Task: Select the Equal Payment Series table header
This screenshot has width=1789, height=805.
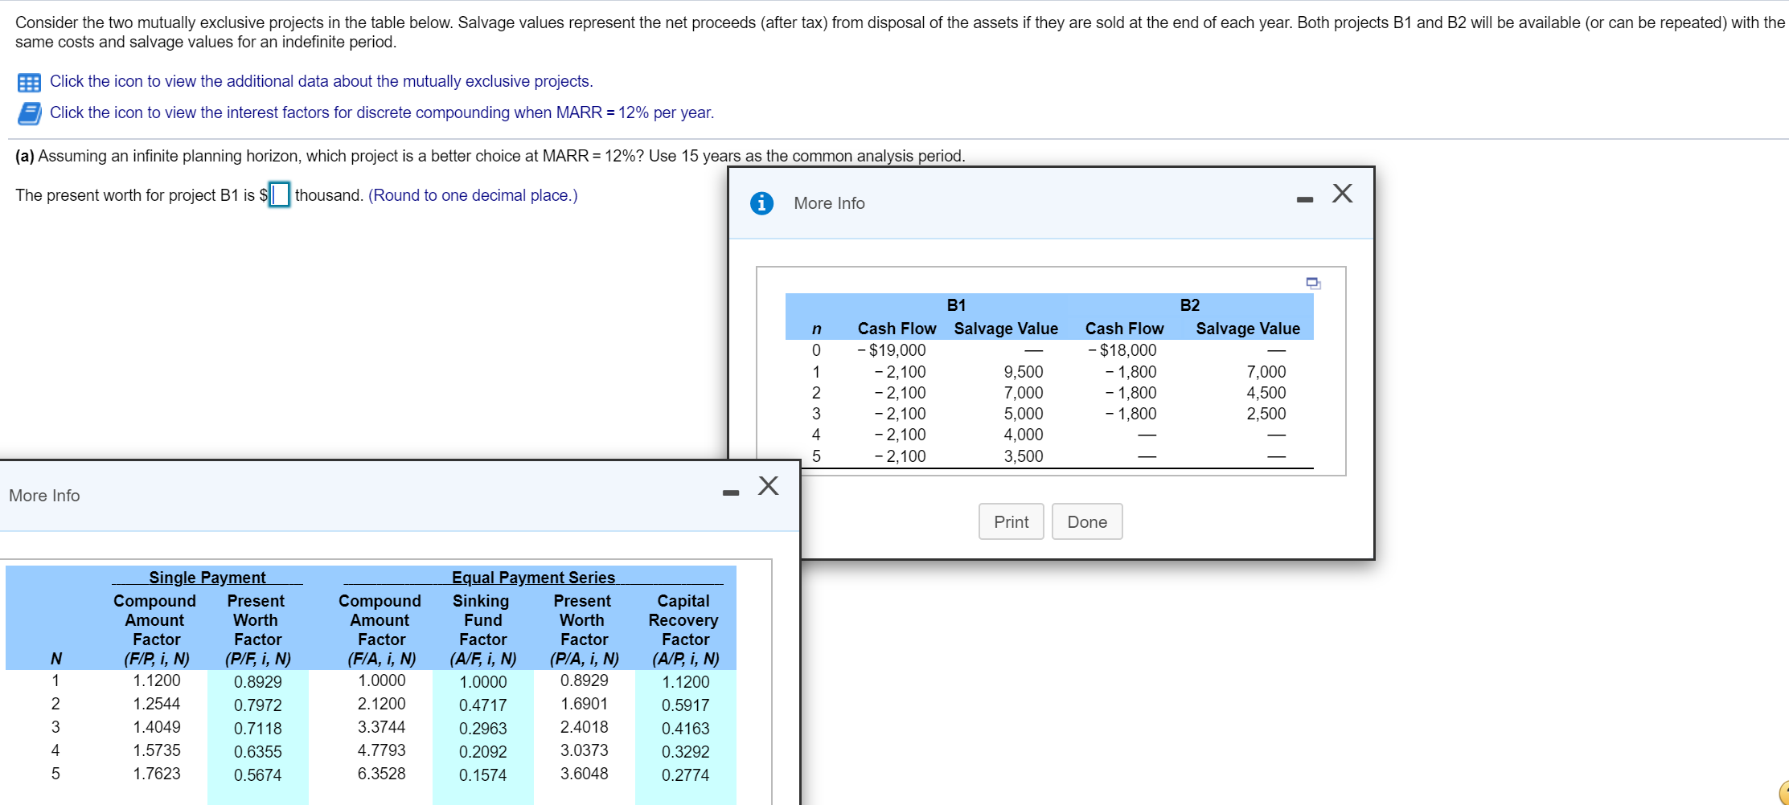Action: [x=532, y=578]
